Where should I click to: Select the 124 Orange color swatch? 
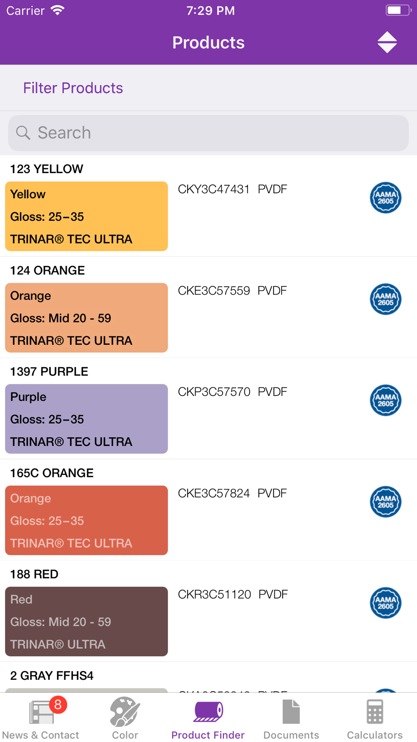pos(86,318)
